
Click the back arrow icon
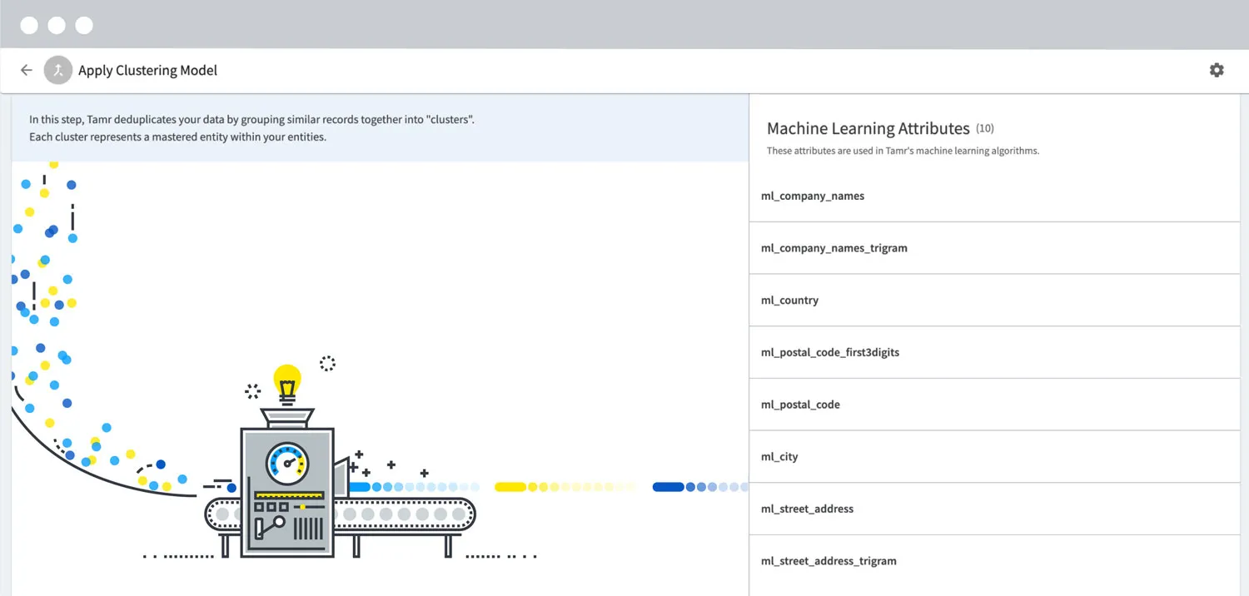[27, 70]
